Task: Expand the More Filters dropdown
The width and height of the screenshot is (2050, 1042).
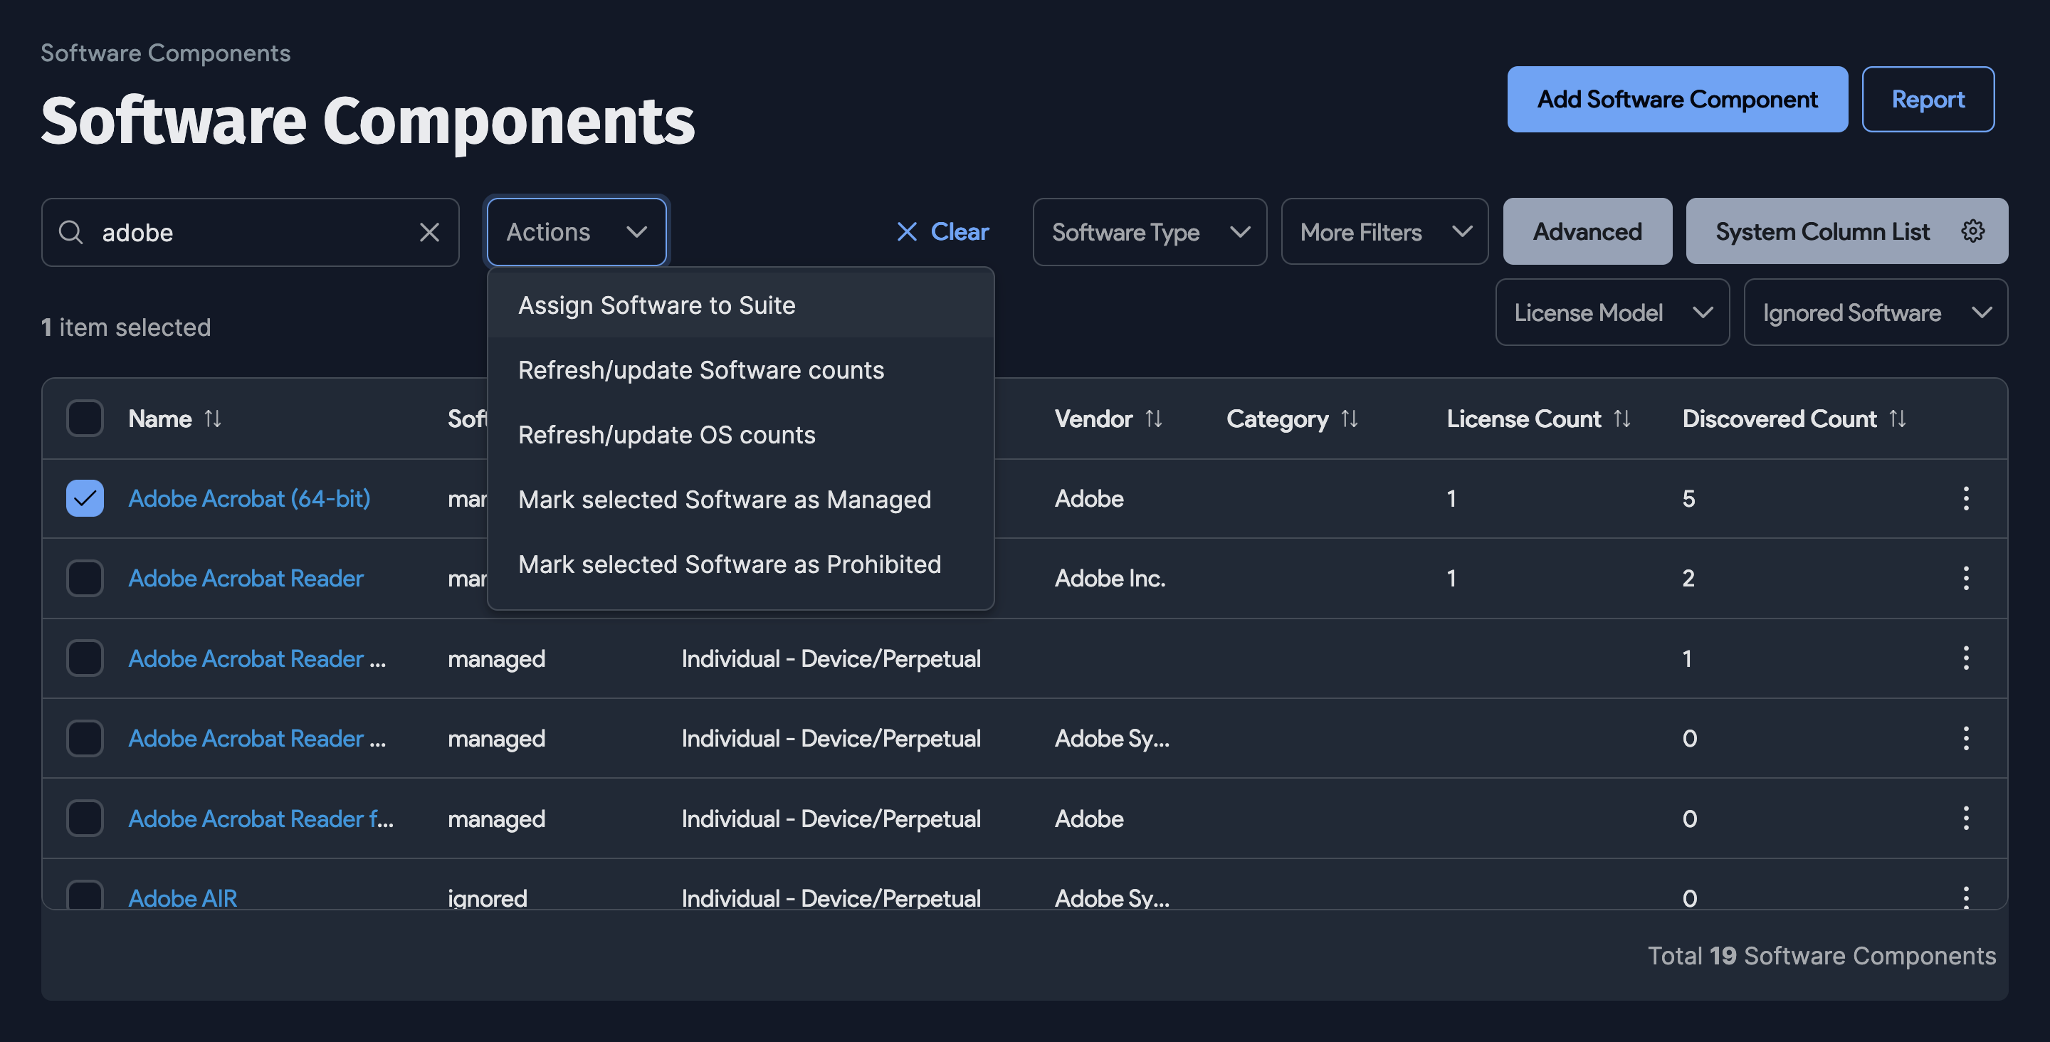Action: 1384,231
